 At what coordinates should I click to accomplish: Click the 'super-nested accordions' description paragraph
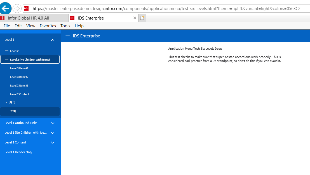225,59
